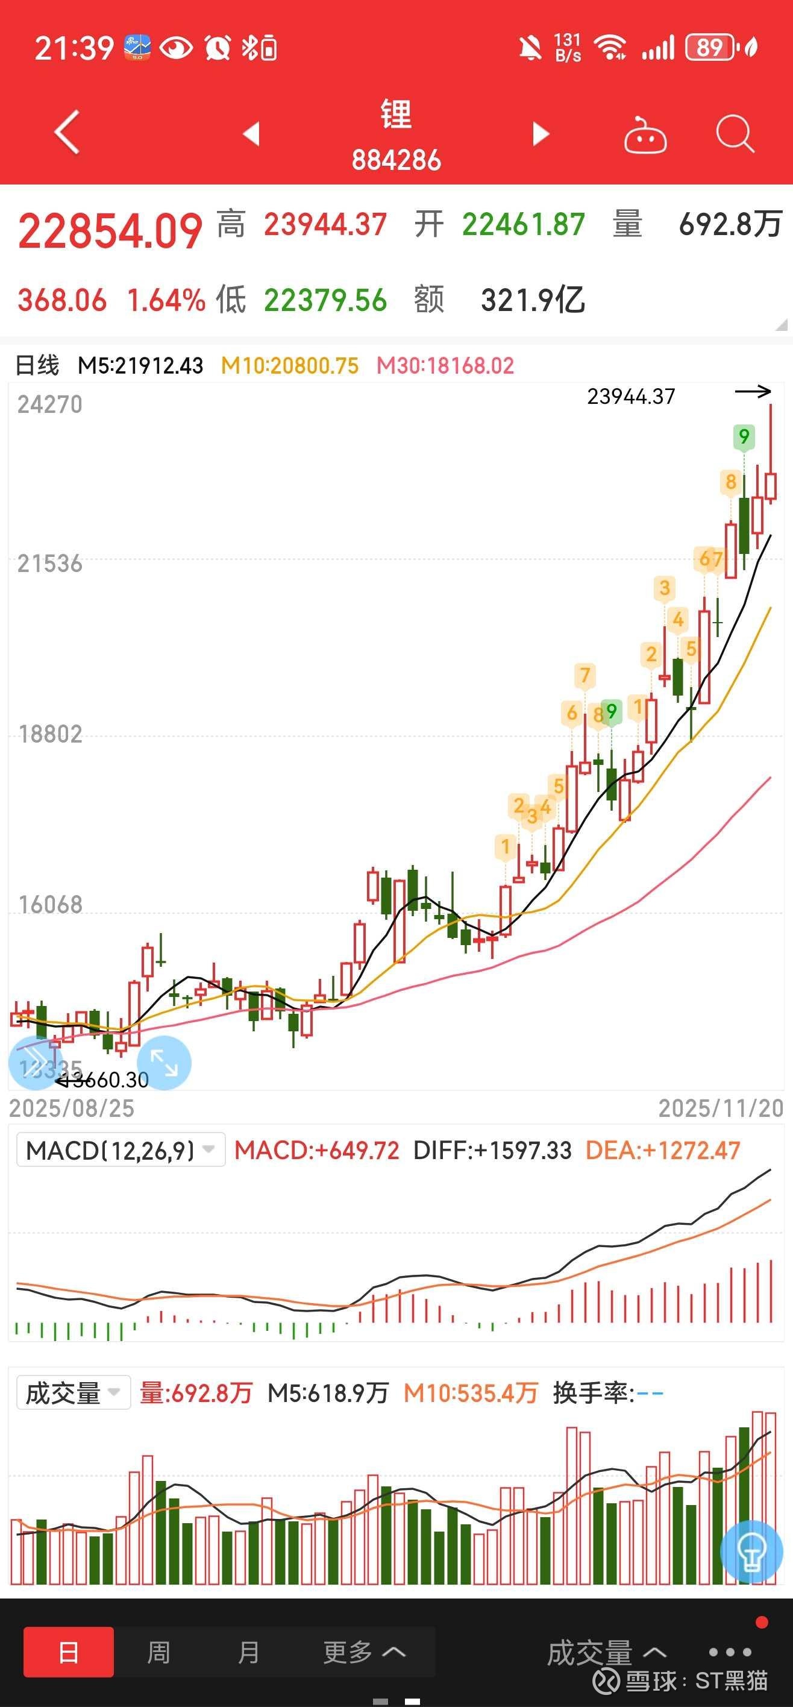Image resolution: width=793 pixels, height=1707 pixels.
Task: Tap the green 9 marker near chart top
Action: pos(744,436)
